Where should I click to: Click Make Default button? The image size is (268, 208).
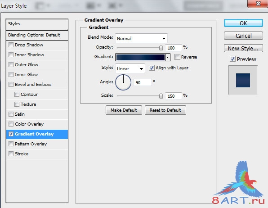pos(124,110)
